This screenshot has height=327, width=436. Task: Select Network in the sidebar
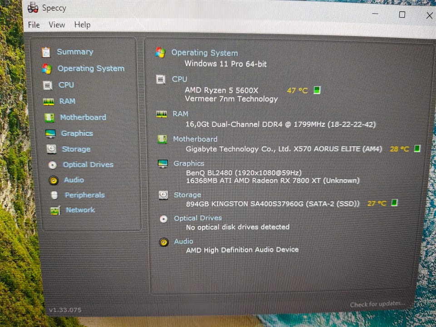click(x=80, y=210)
